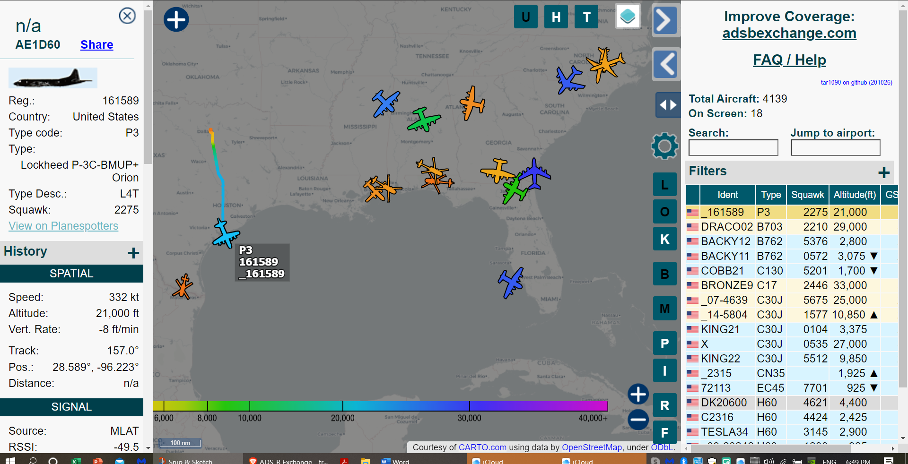
Task: Select green aircraft near Montgomery
Action: [x=423, y=119]
